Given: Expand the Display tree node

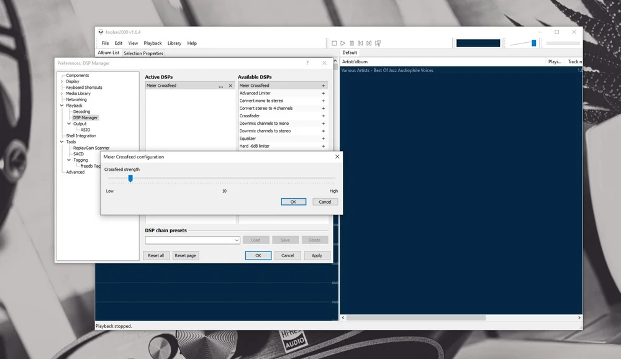Looking at the screenshot, I should pyautogui.click(x=61, y=81).
